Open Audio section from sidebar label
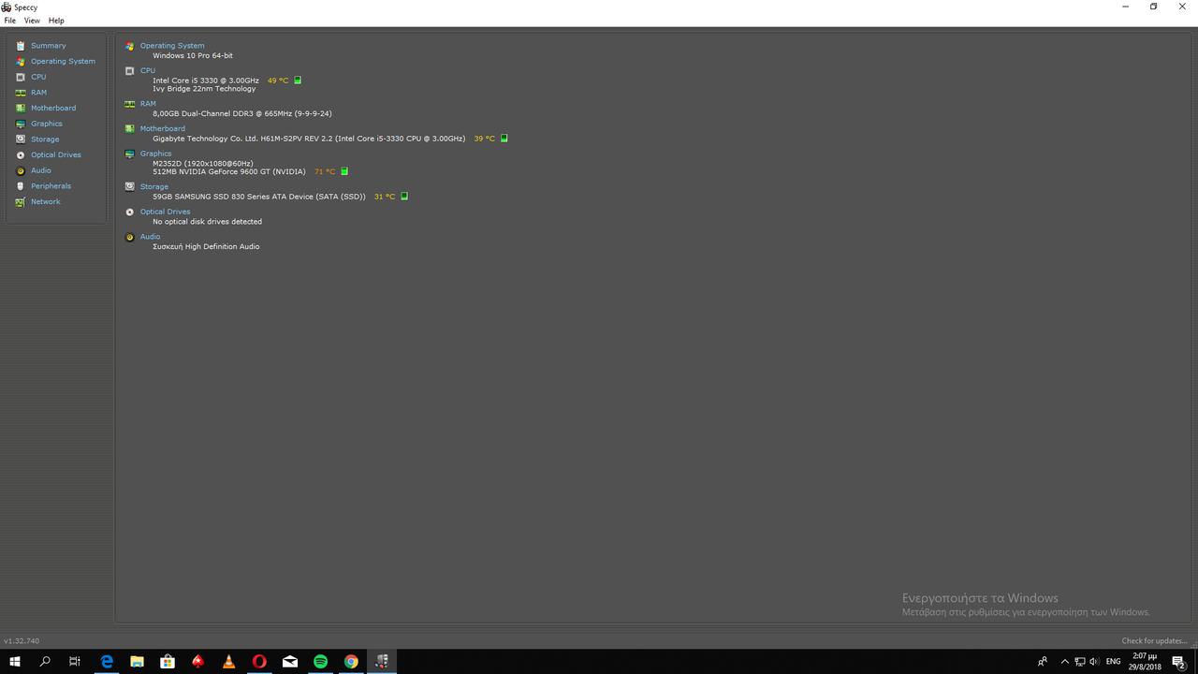 (x=41, y=170)
